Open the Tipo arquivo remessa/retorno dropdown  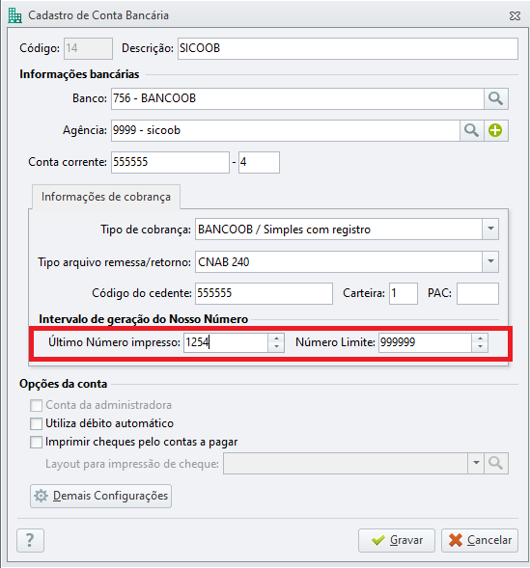point(490,261)
